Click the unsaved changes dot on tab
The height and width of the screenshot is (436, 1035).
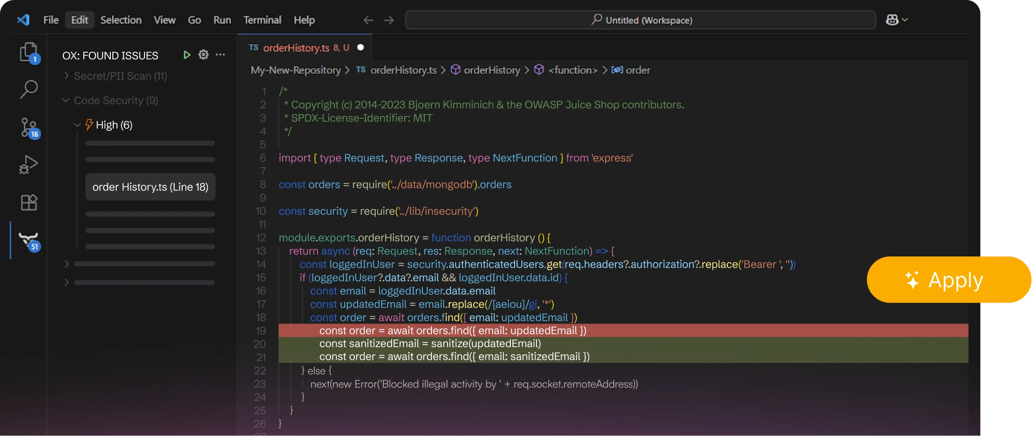[361, 47]
